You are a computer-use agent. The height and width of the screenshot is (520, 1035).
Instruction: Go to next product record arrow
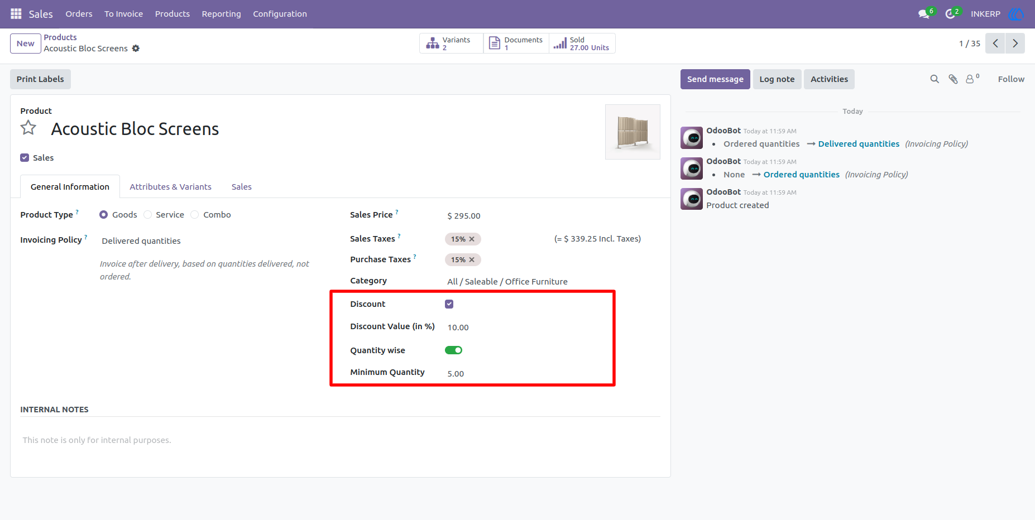(1015, 44)
